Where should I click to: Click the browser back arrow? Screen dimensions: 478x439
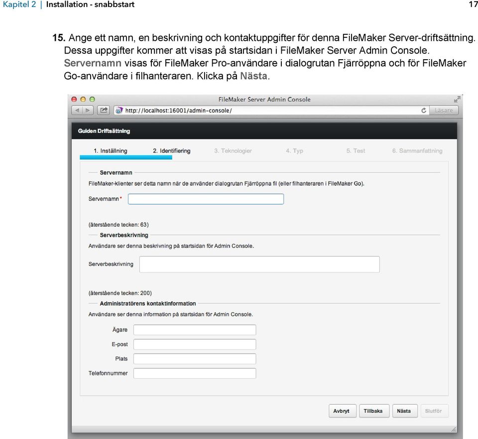click(x=77, y=110)
